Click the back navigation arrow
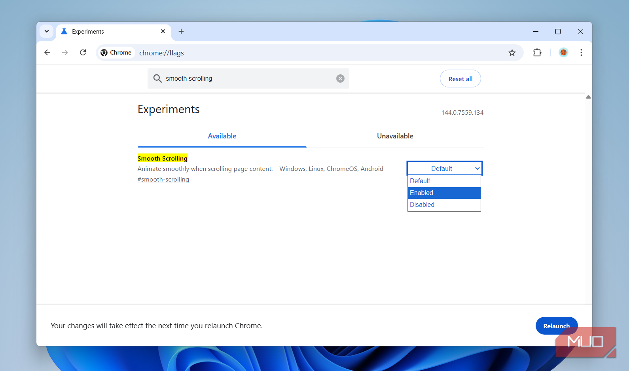 pyautogui.click(x=47, y=53)
